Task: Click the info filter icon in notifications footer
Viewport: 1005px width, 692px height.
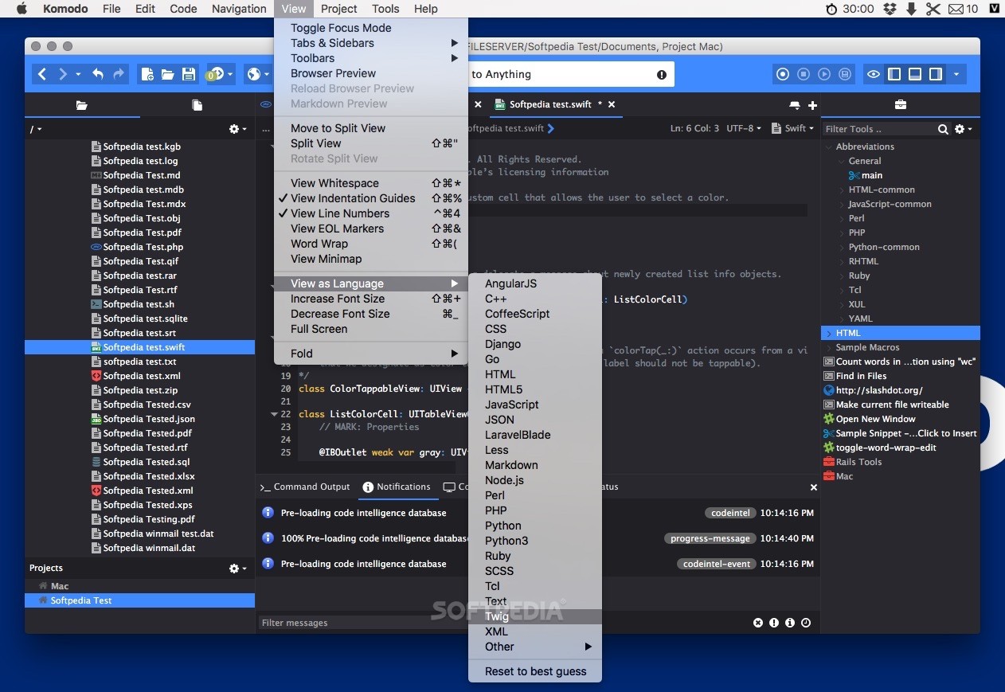Action: 790,623
